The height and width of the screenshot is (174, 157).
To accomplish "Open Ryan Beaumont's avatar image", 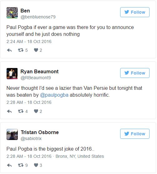I will point(12,74).
